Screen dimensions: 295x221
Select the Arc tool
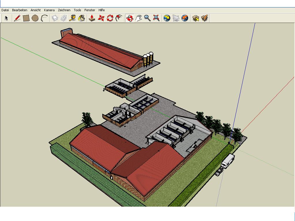[44, 18]
